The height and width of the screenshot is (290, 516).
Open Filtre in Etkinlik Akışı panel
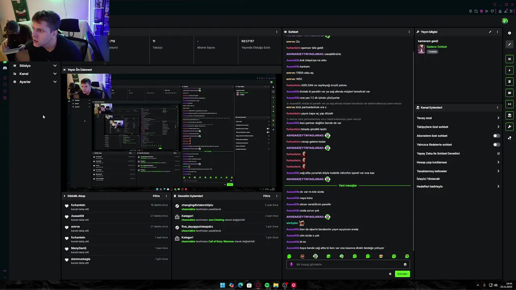tap(156, 196)
